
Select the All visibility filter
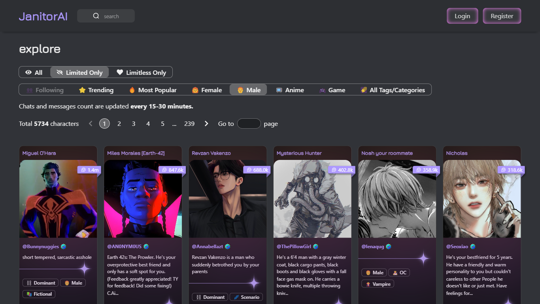tap(34, 72)
